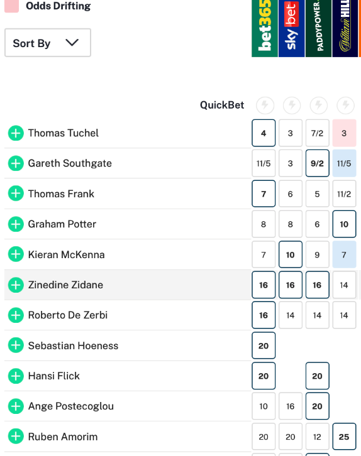Select the bet365 bookmaker logo
This screenshot has width=361, height=456.
(x=265, y=28)
